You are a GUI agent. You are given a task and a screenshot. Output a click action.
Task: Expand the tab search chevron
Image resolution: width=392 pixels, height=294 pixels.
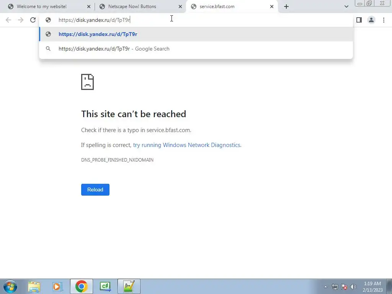tap(346, 7)
